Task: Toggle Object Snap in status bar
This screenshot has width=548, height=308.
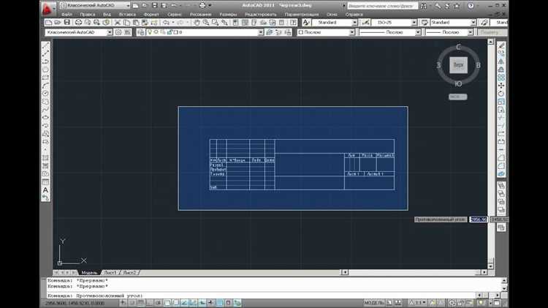Action: point(167,303)
